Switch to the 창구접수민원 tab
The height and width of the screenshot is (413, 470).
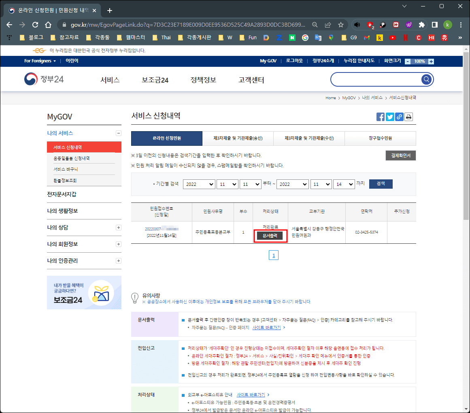click(381, 138)
